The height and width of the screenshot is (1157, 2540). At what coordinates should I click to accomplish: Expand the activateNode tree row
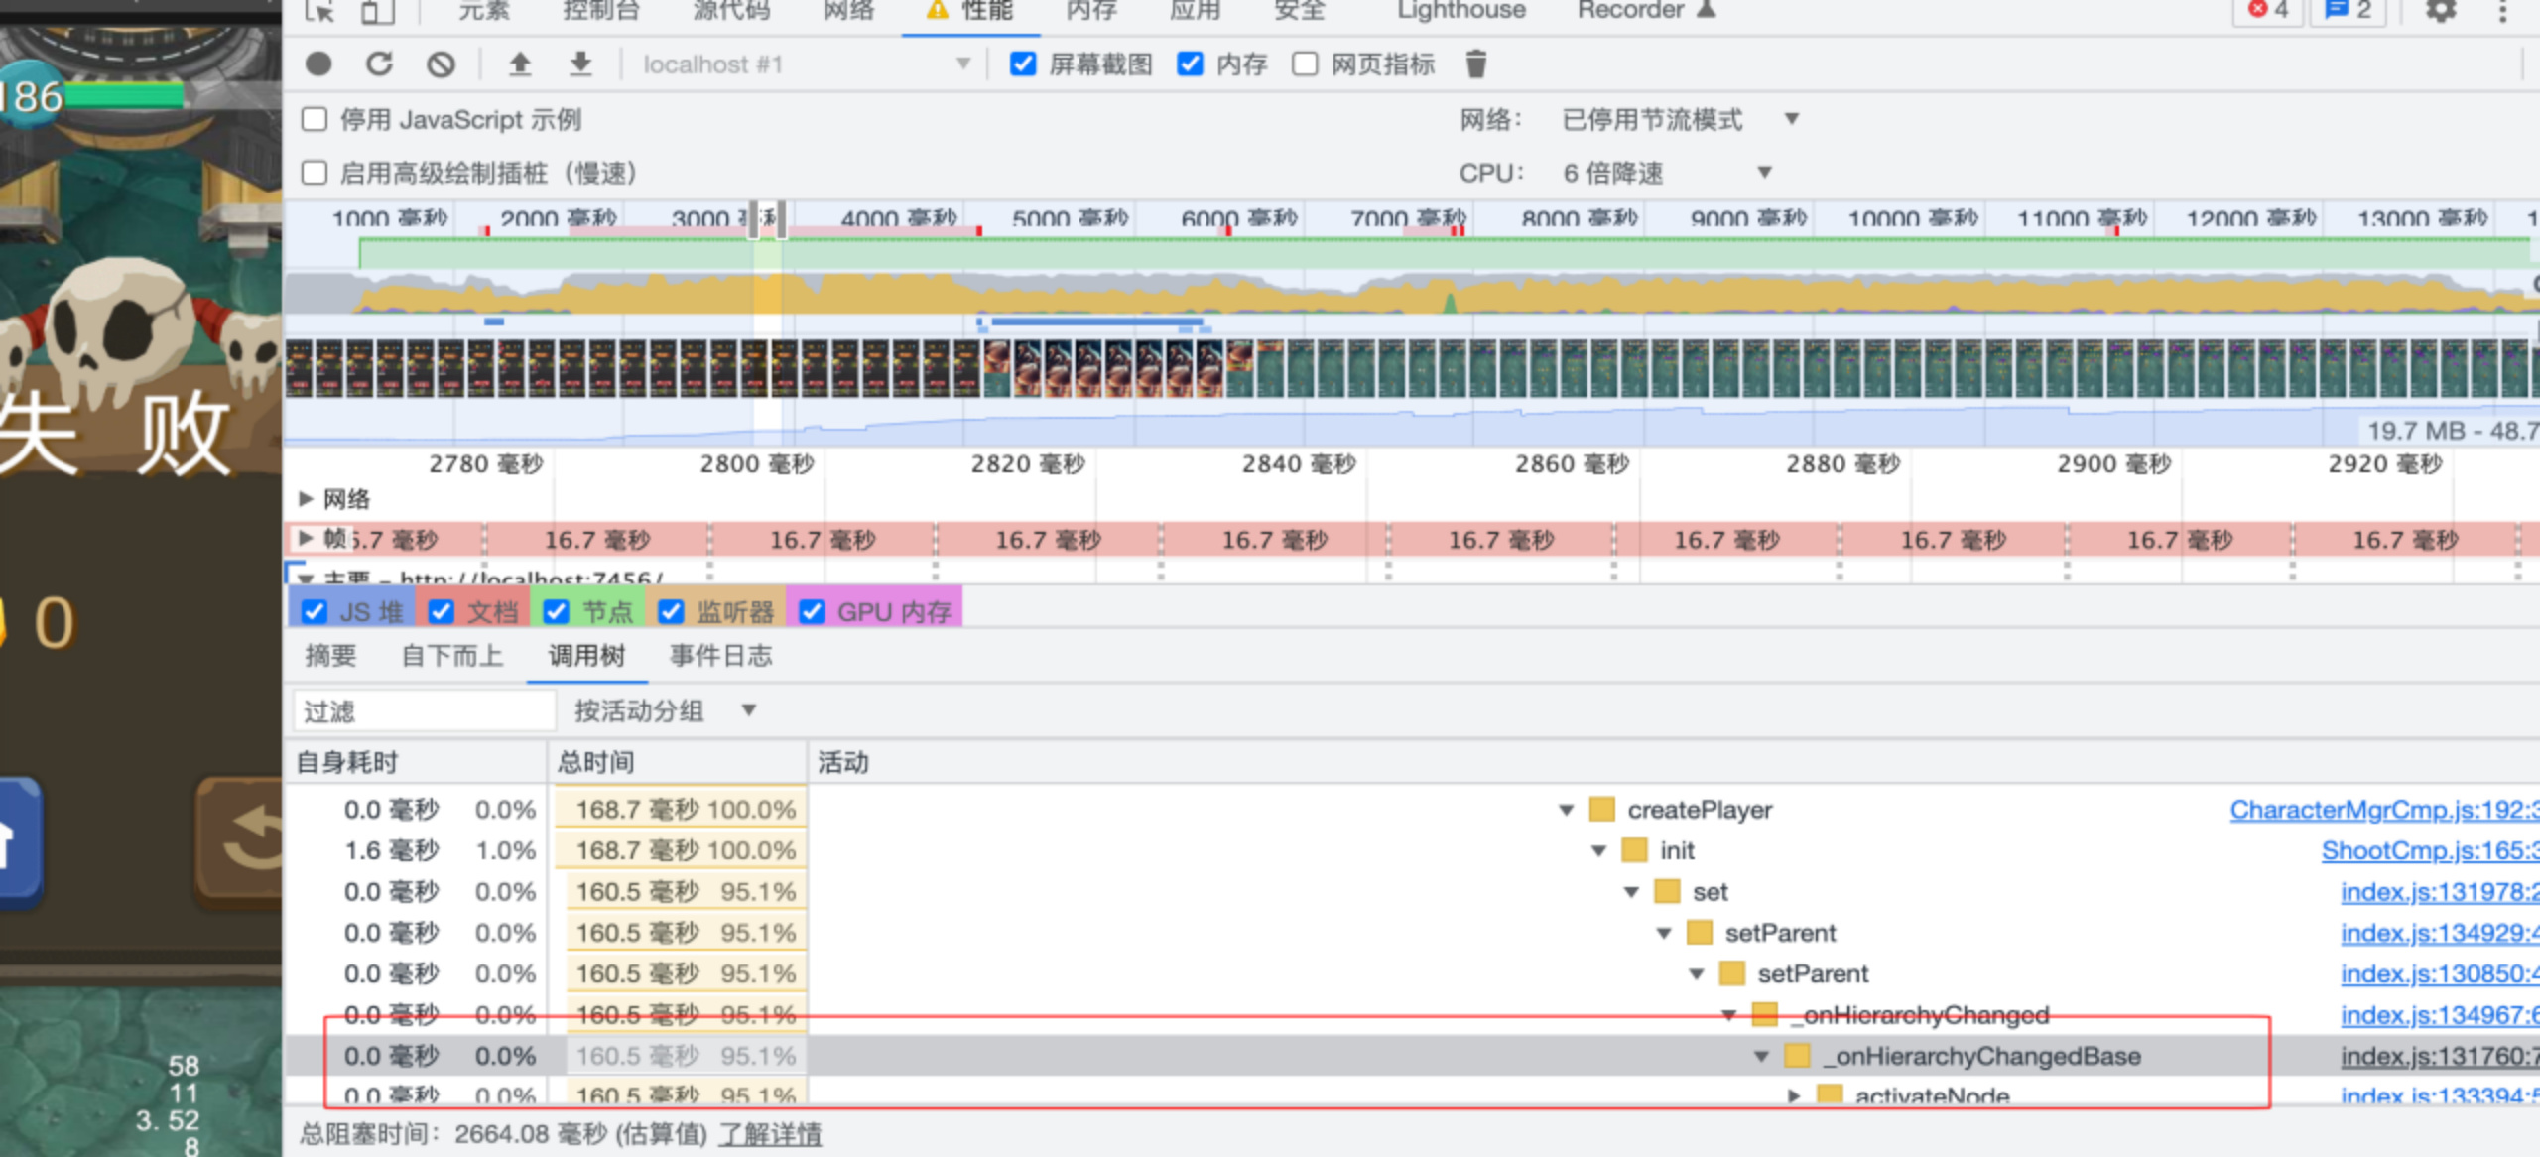(1794, 1095)
